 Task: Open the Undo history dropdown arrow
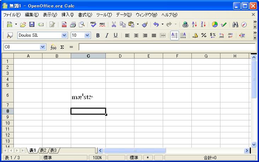(162, 25)
